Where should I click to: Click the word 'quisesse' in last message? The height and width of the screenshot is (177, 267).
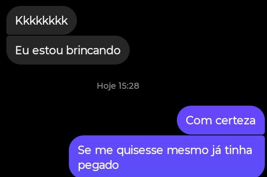click(x=140, y=151)
